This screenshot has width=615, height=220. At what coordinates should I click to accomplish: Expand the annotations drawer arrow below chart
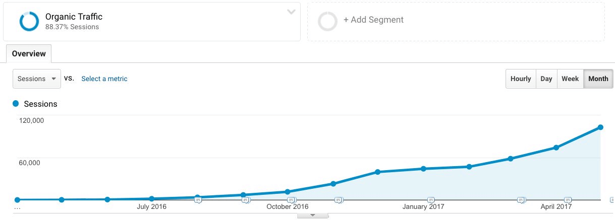313,215
